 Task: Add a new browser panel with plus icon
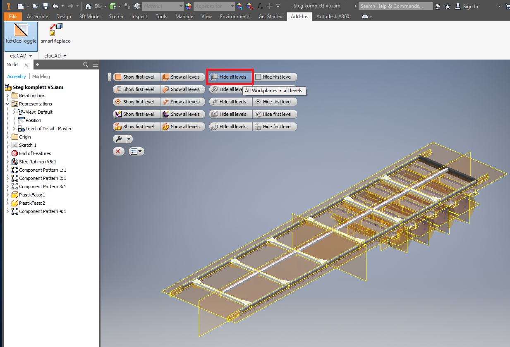pyautogui.click(x=37, y=65)
